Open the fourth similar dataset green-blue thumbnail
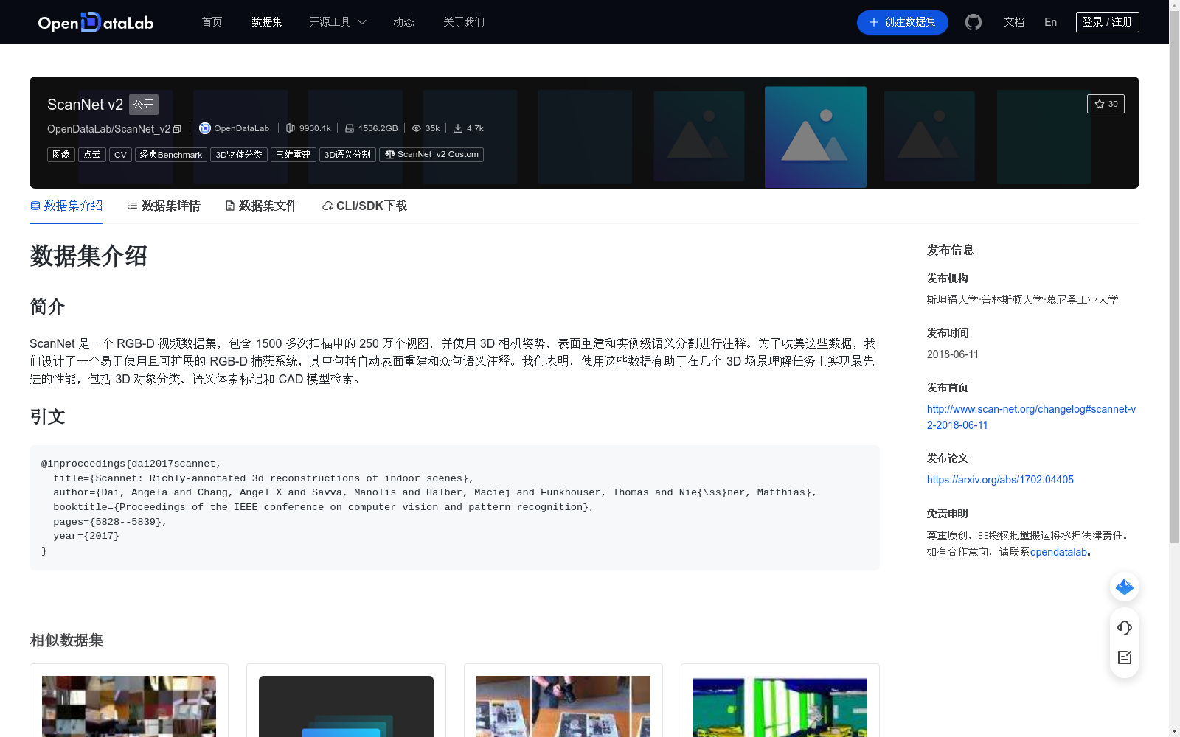1180x737 pixels. 780,706
